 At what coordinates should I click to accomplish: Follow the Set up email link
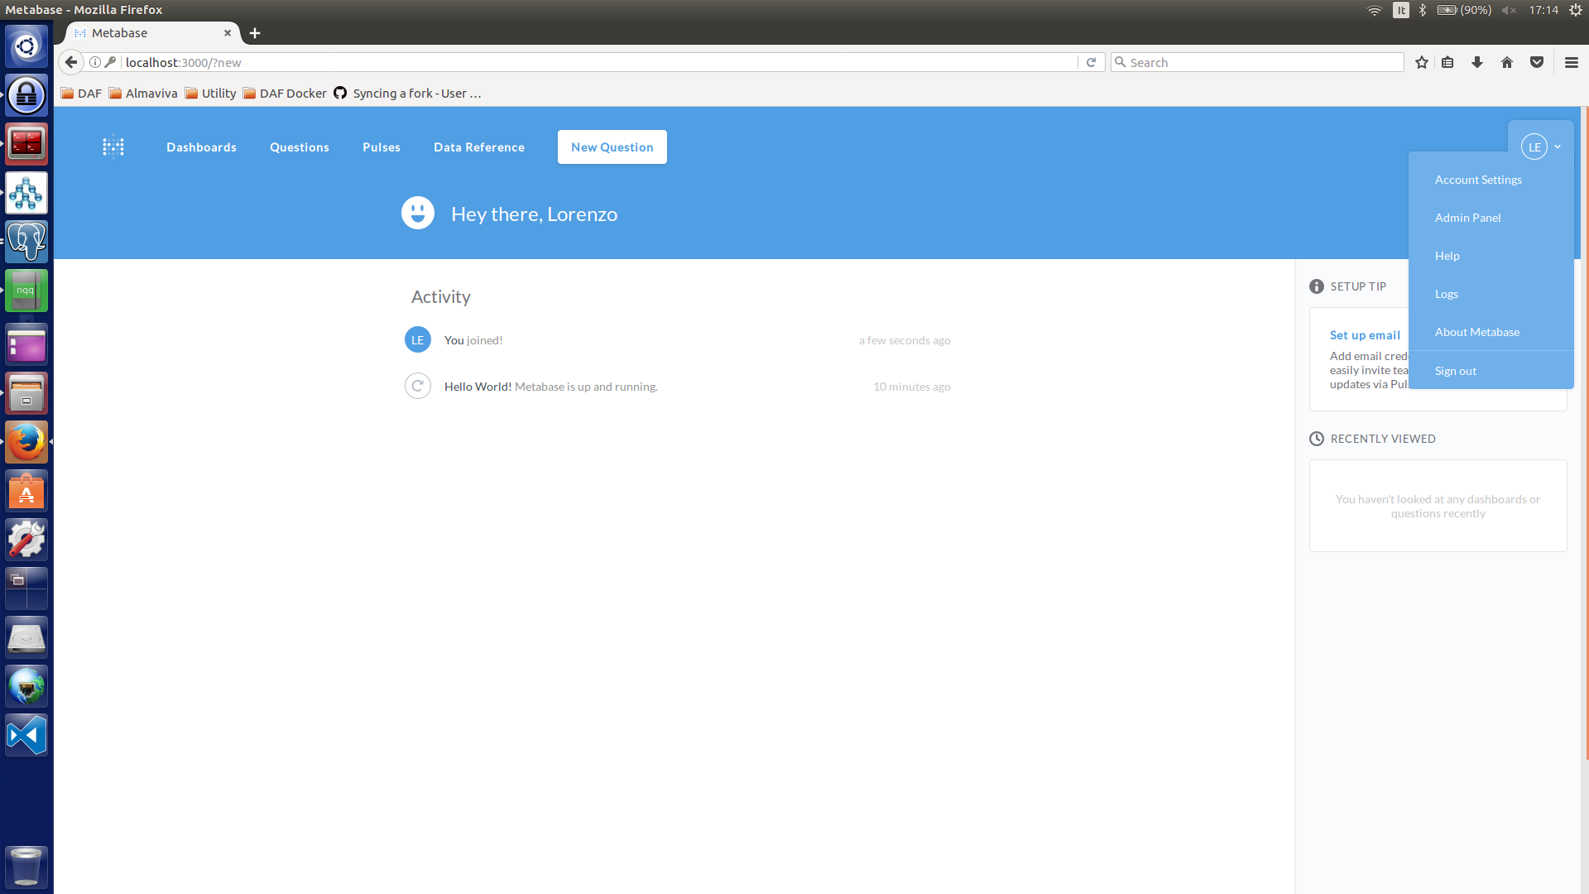1365,335
